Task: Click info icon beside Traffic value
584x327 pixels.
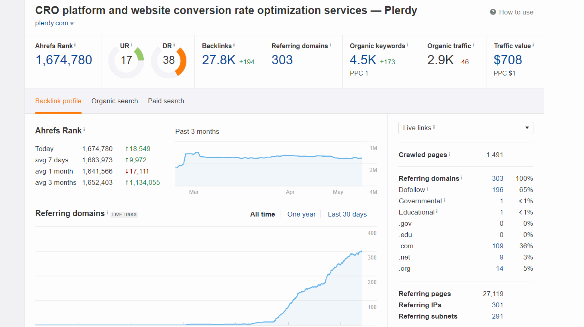Action: (533, 45)
